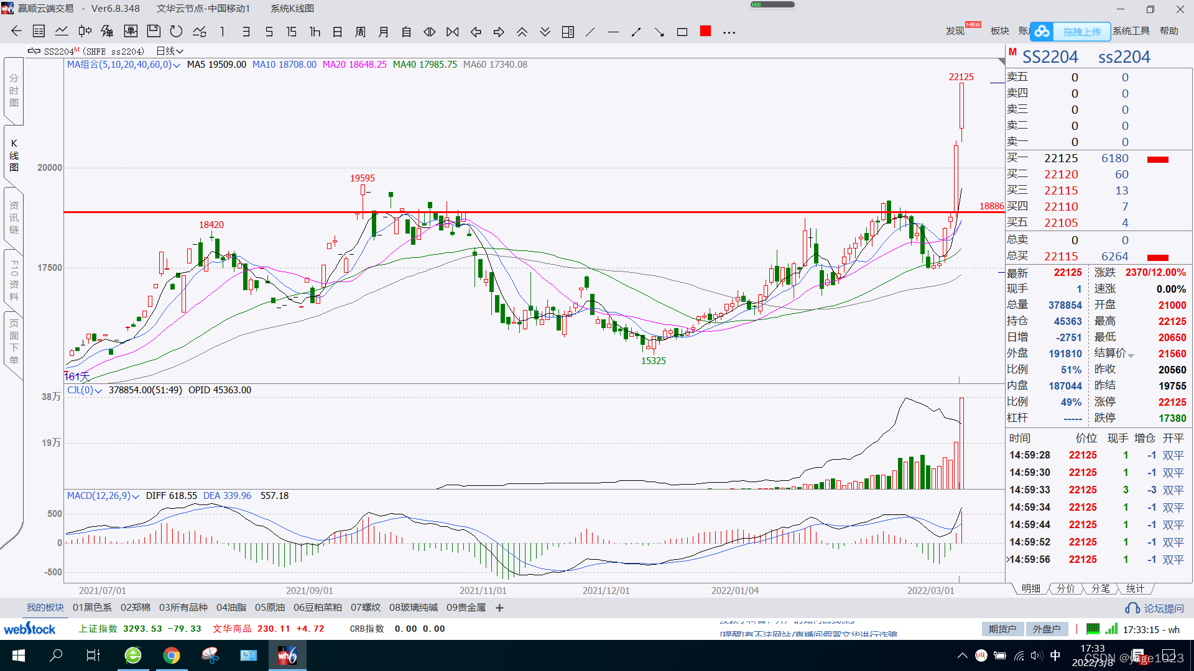The width and height of the screenshot is (1194, 671).
Task: Select the 我的板块 bottom tab
Action: (45, 608)
